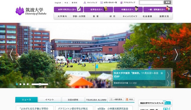Click the 卒業生の方へ button
The height and width of the screenshot is (110, 191).
[x=128, y=10]
